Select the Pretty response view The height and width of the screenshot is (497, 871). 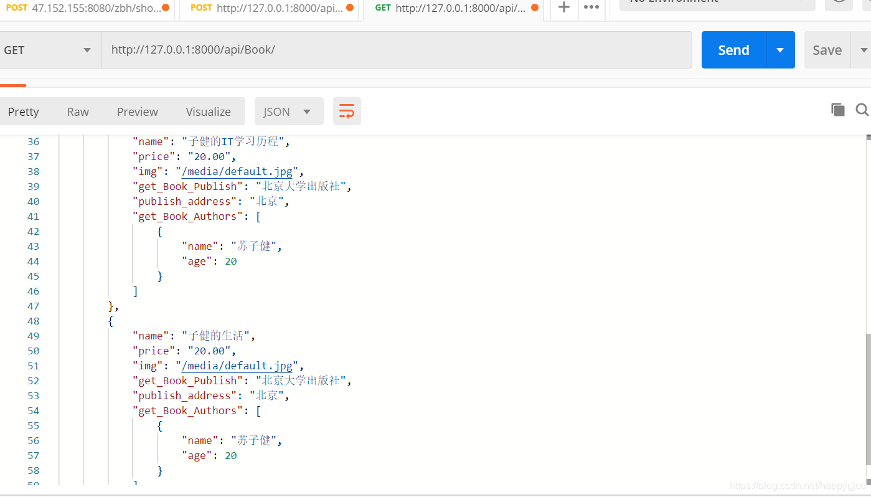point(24,111)
